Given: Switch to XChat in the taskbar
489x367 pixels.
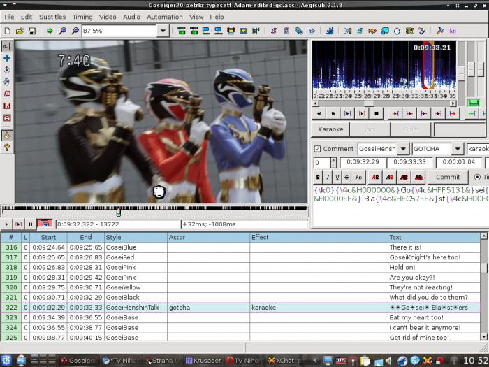Looking at the screenshot, I should (285, 361).
